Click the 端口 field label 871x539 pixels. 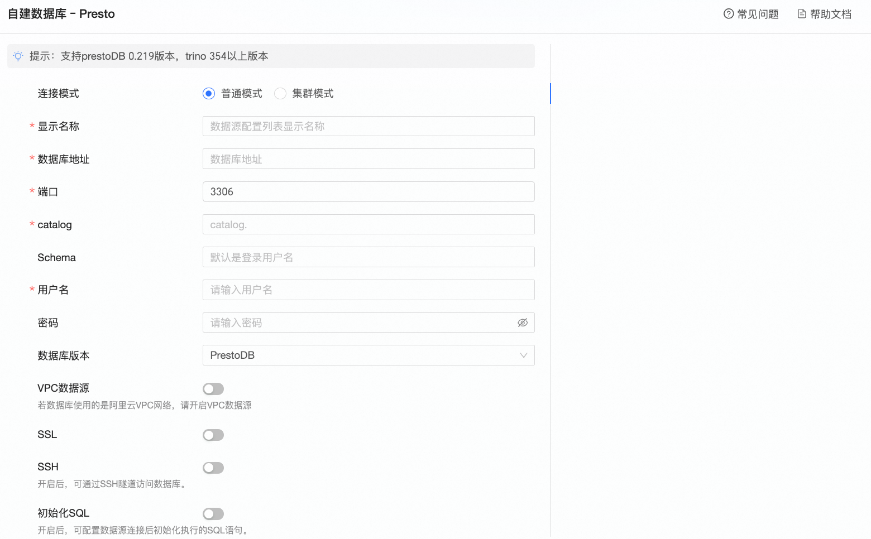(48, 191)
